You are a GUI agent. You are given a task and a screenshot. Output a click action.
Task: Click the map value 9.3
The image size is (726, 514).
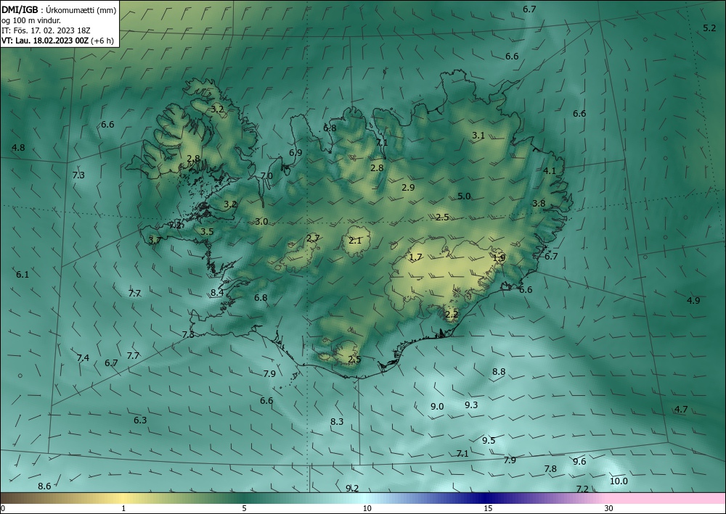[471, 405]
